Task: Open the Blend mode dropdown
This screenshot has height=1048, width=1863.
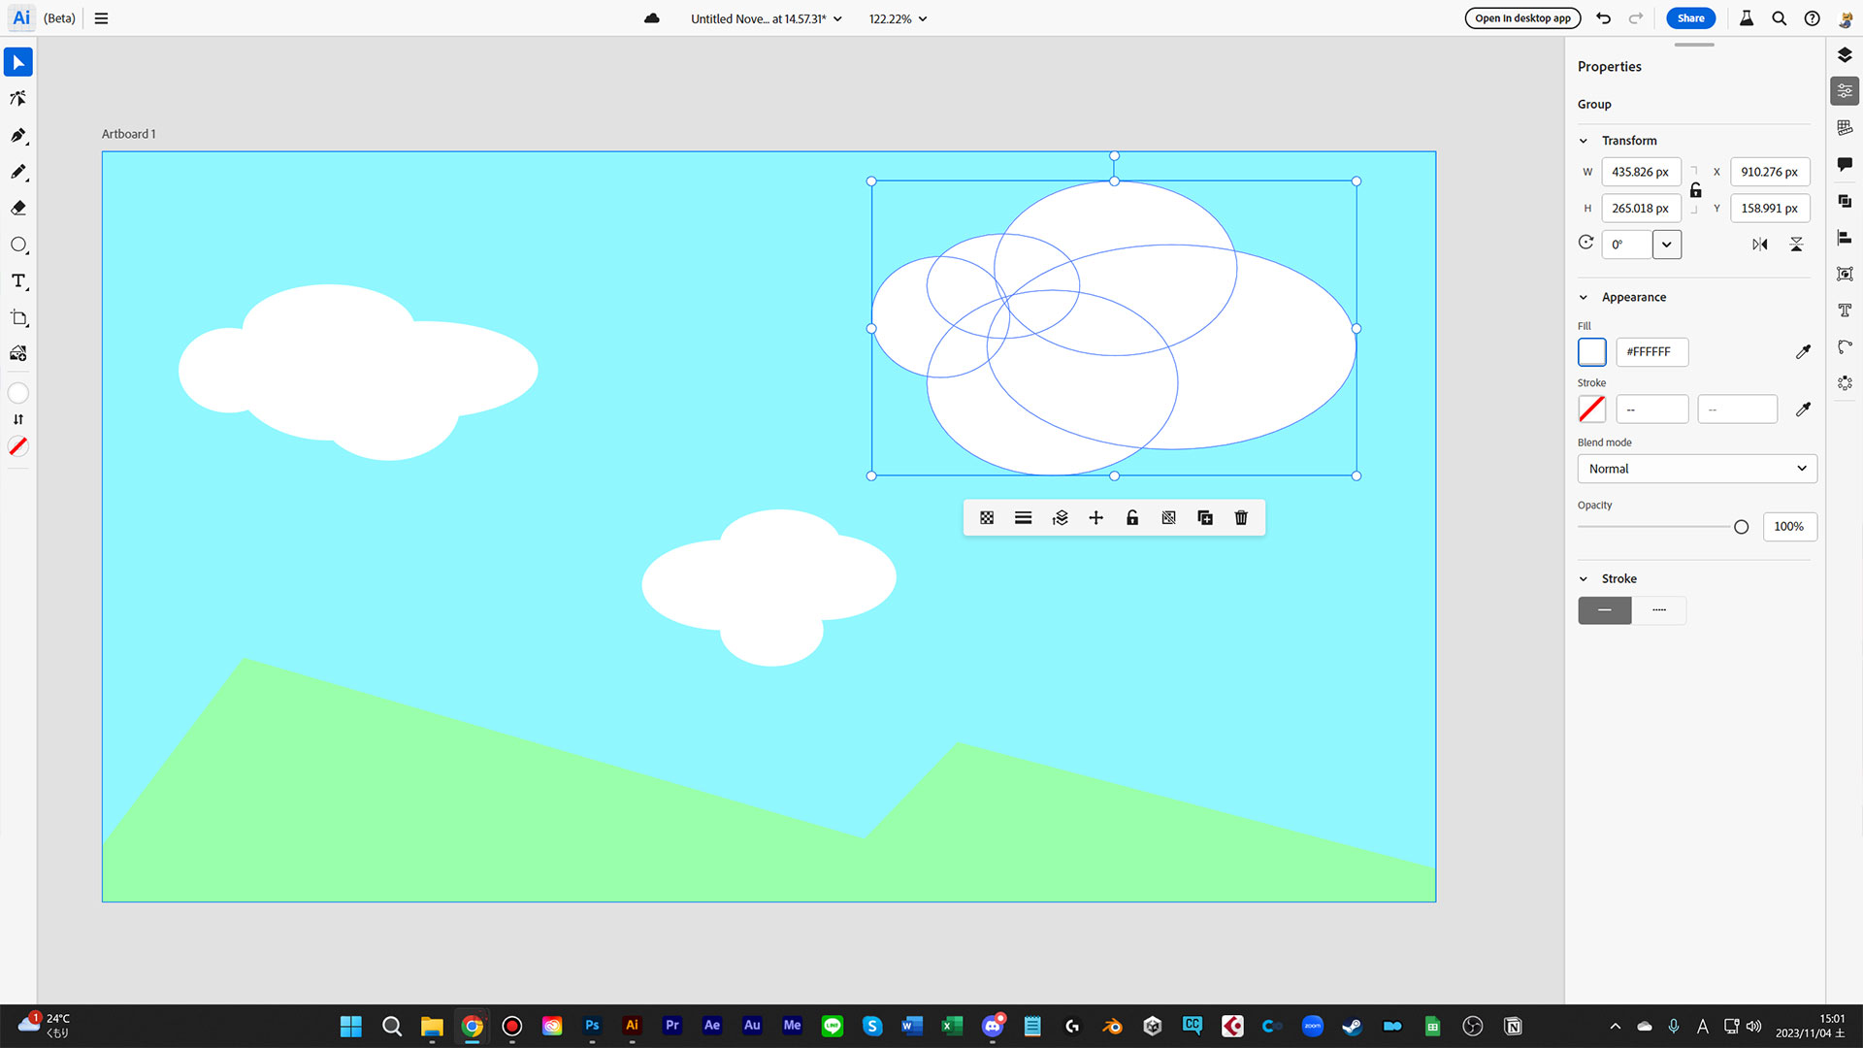Action: click(1696, 469)
